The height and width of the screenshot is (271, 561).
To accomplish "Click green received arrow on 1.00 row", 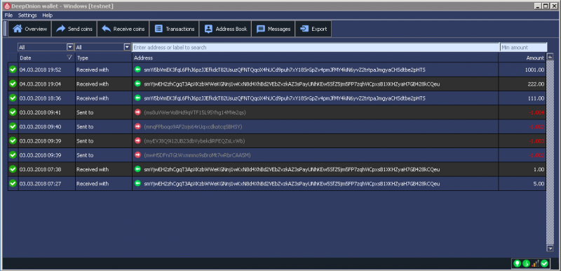I will (137, 169).
